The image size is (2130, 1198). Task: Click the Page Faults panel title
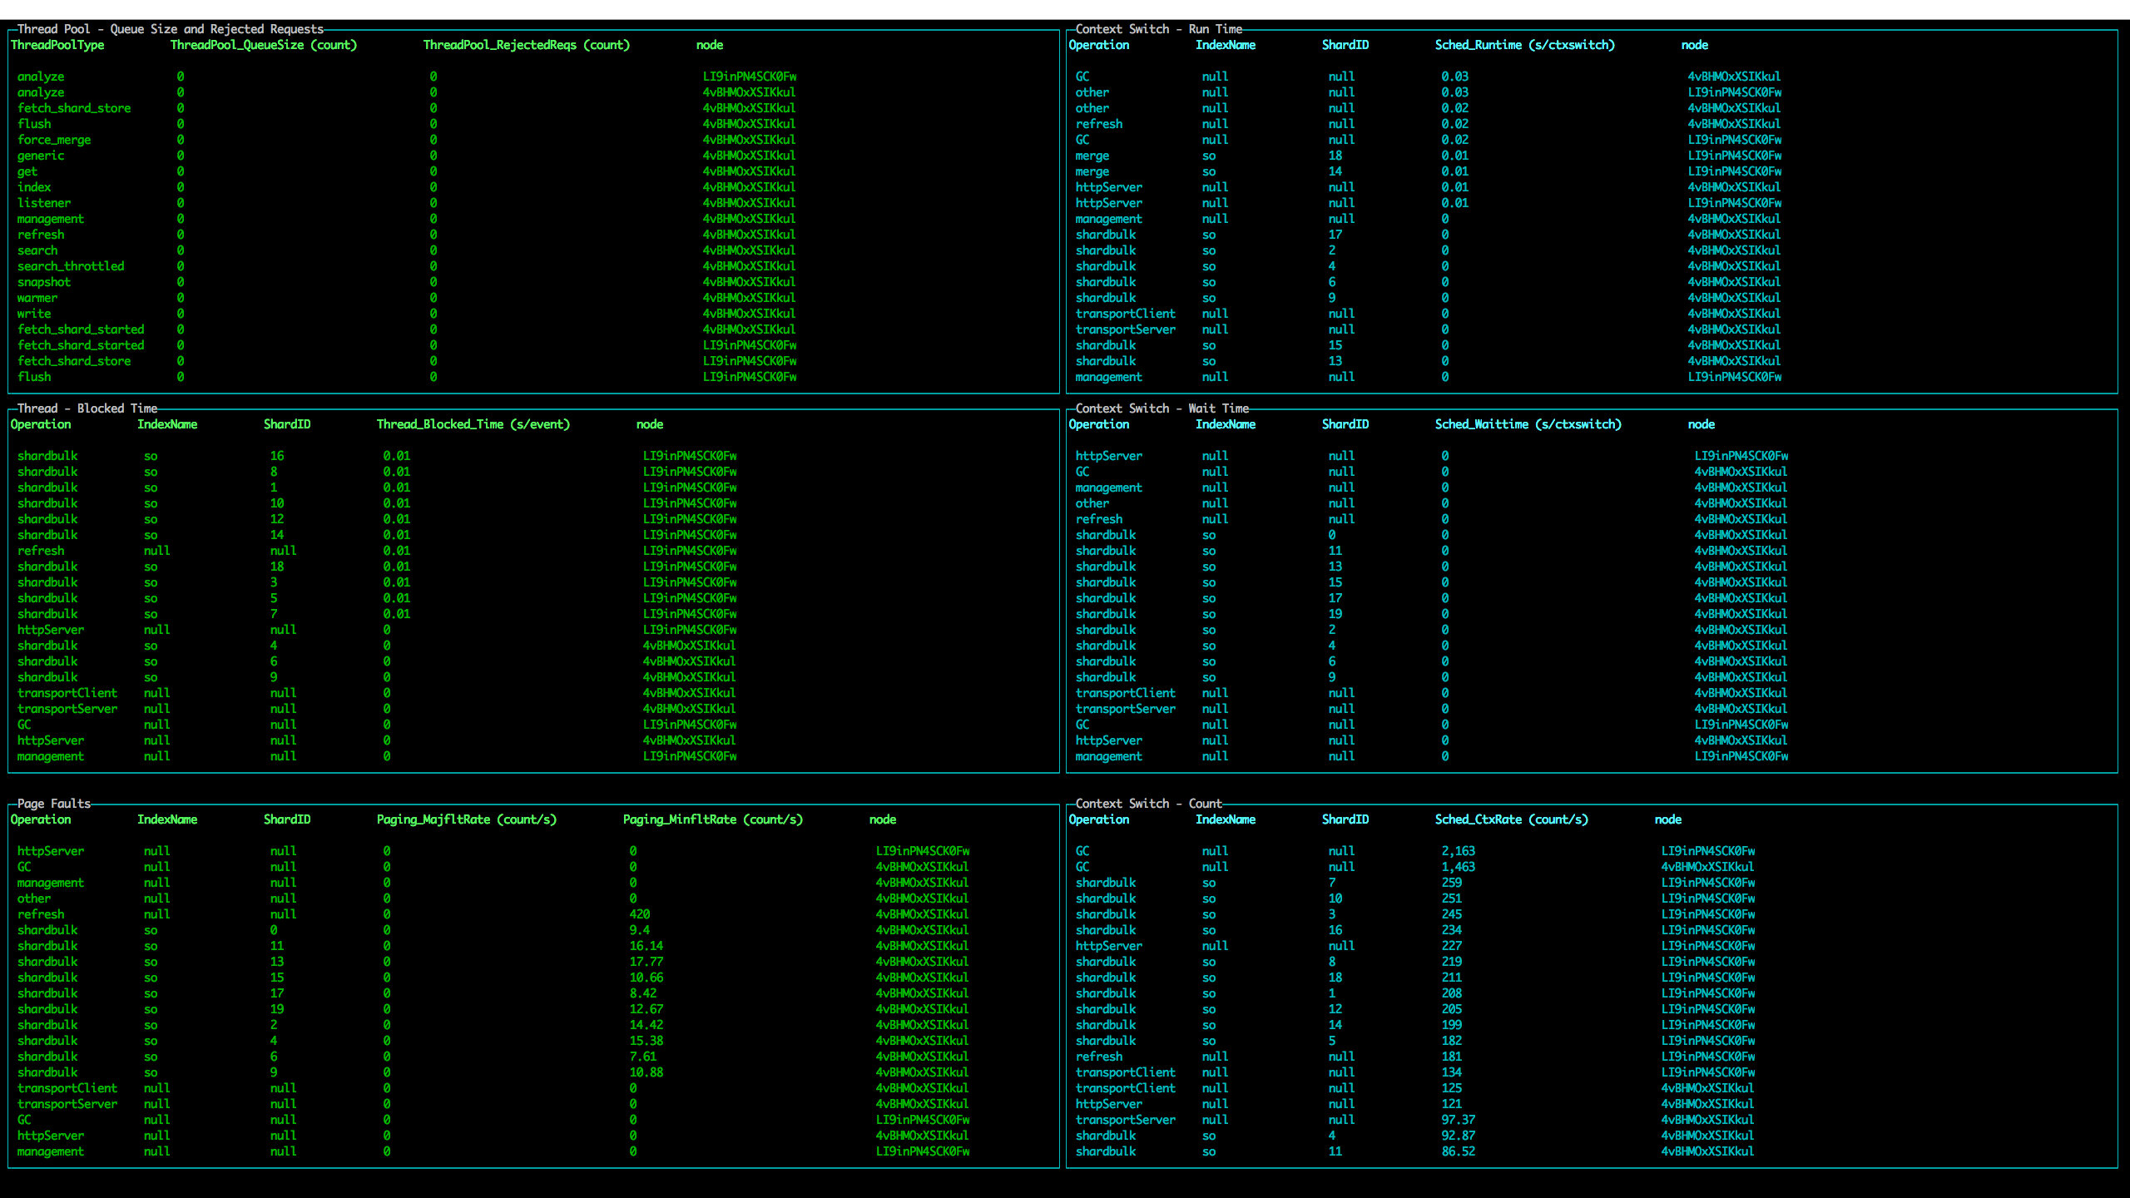click(54, 804)
